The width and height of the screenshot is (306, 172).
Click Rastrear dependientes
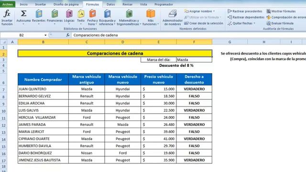coord(246,17)
